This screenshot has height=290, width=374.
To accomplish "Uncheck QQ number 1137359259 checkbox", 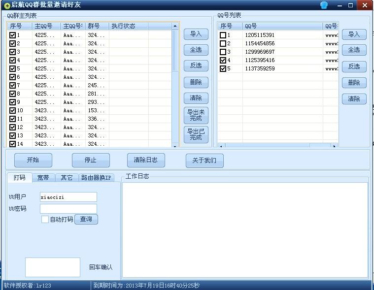I will coord(223,68).
